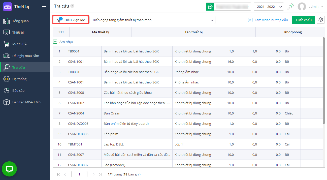Expand the admin account menu
This screenshot has height=180, width=327.
pos(322,7)
